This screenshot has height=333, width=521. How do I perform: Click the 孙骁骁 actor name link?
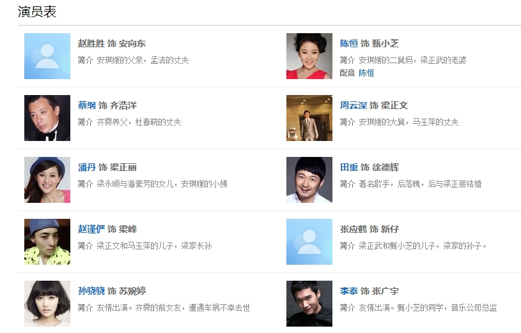(x=91, y=291)
